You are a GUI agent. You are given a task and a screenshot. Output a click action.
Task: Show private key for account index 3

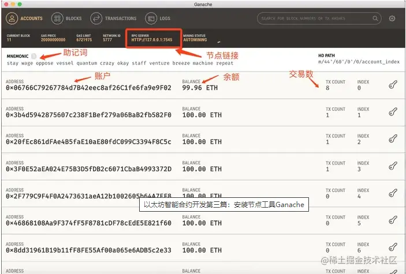click(393, 166)
